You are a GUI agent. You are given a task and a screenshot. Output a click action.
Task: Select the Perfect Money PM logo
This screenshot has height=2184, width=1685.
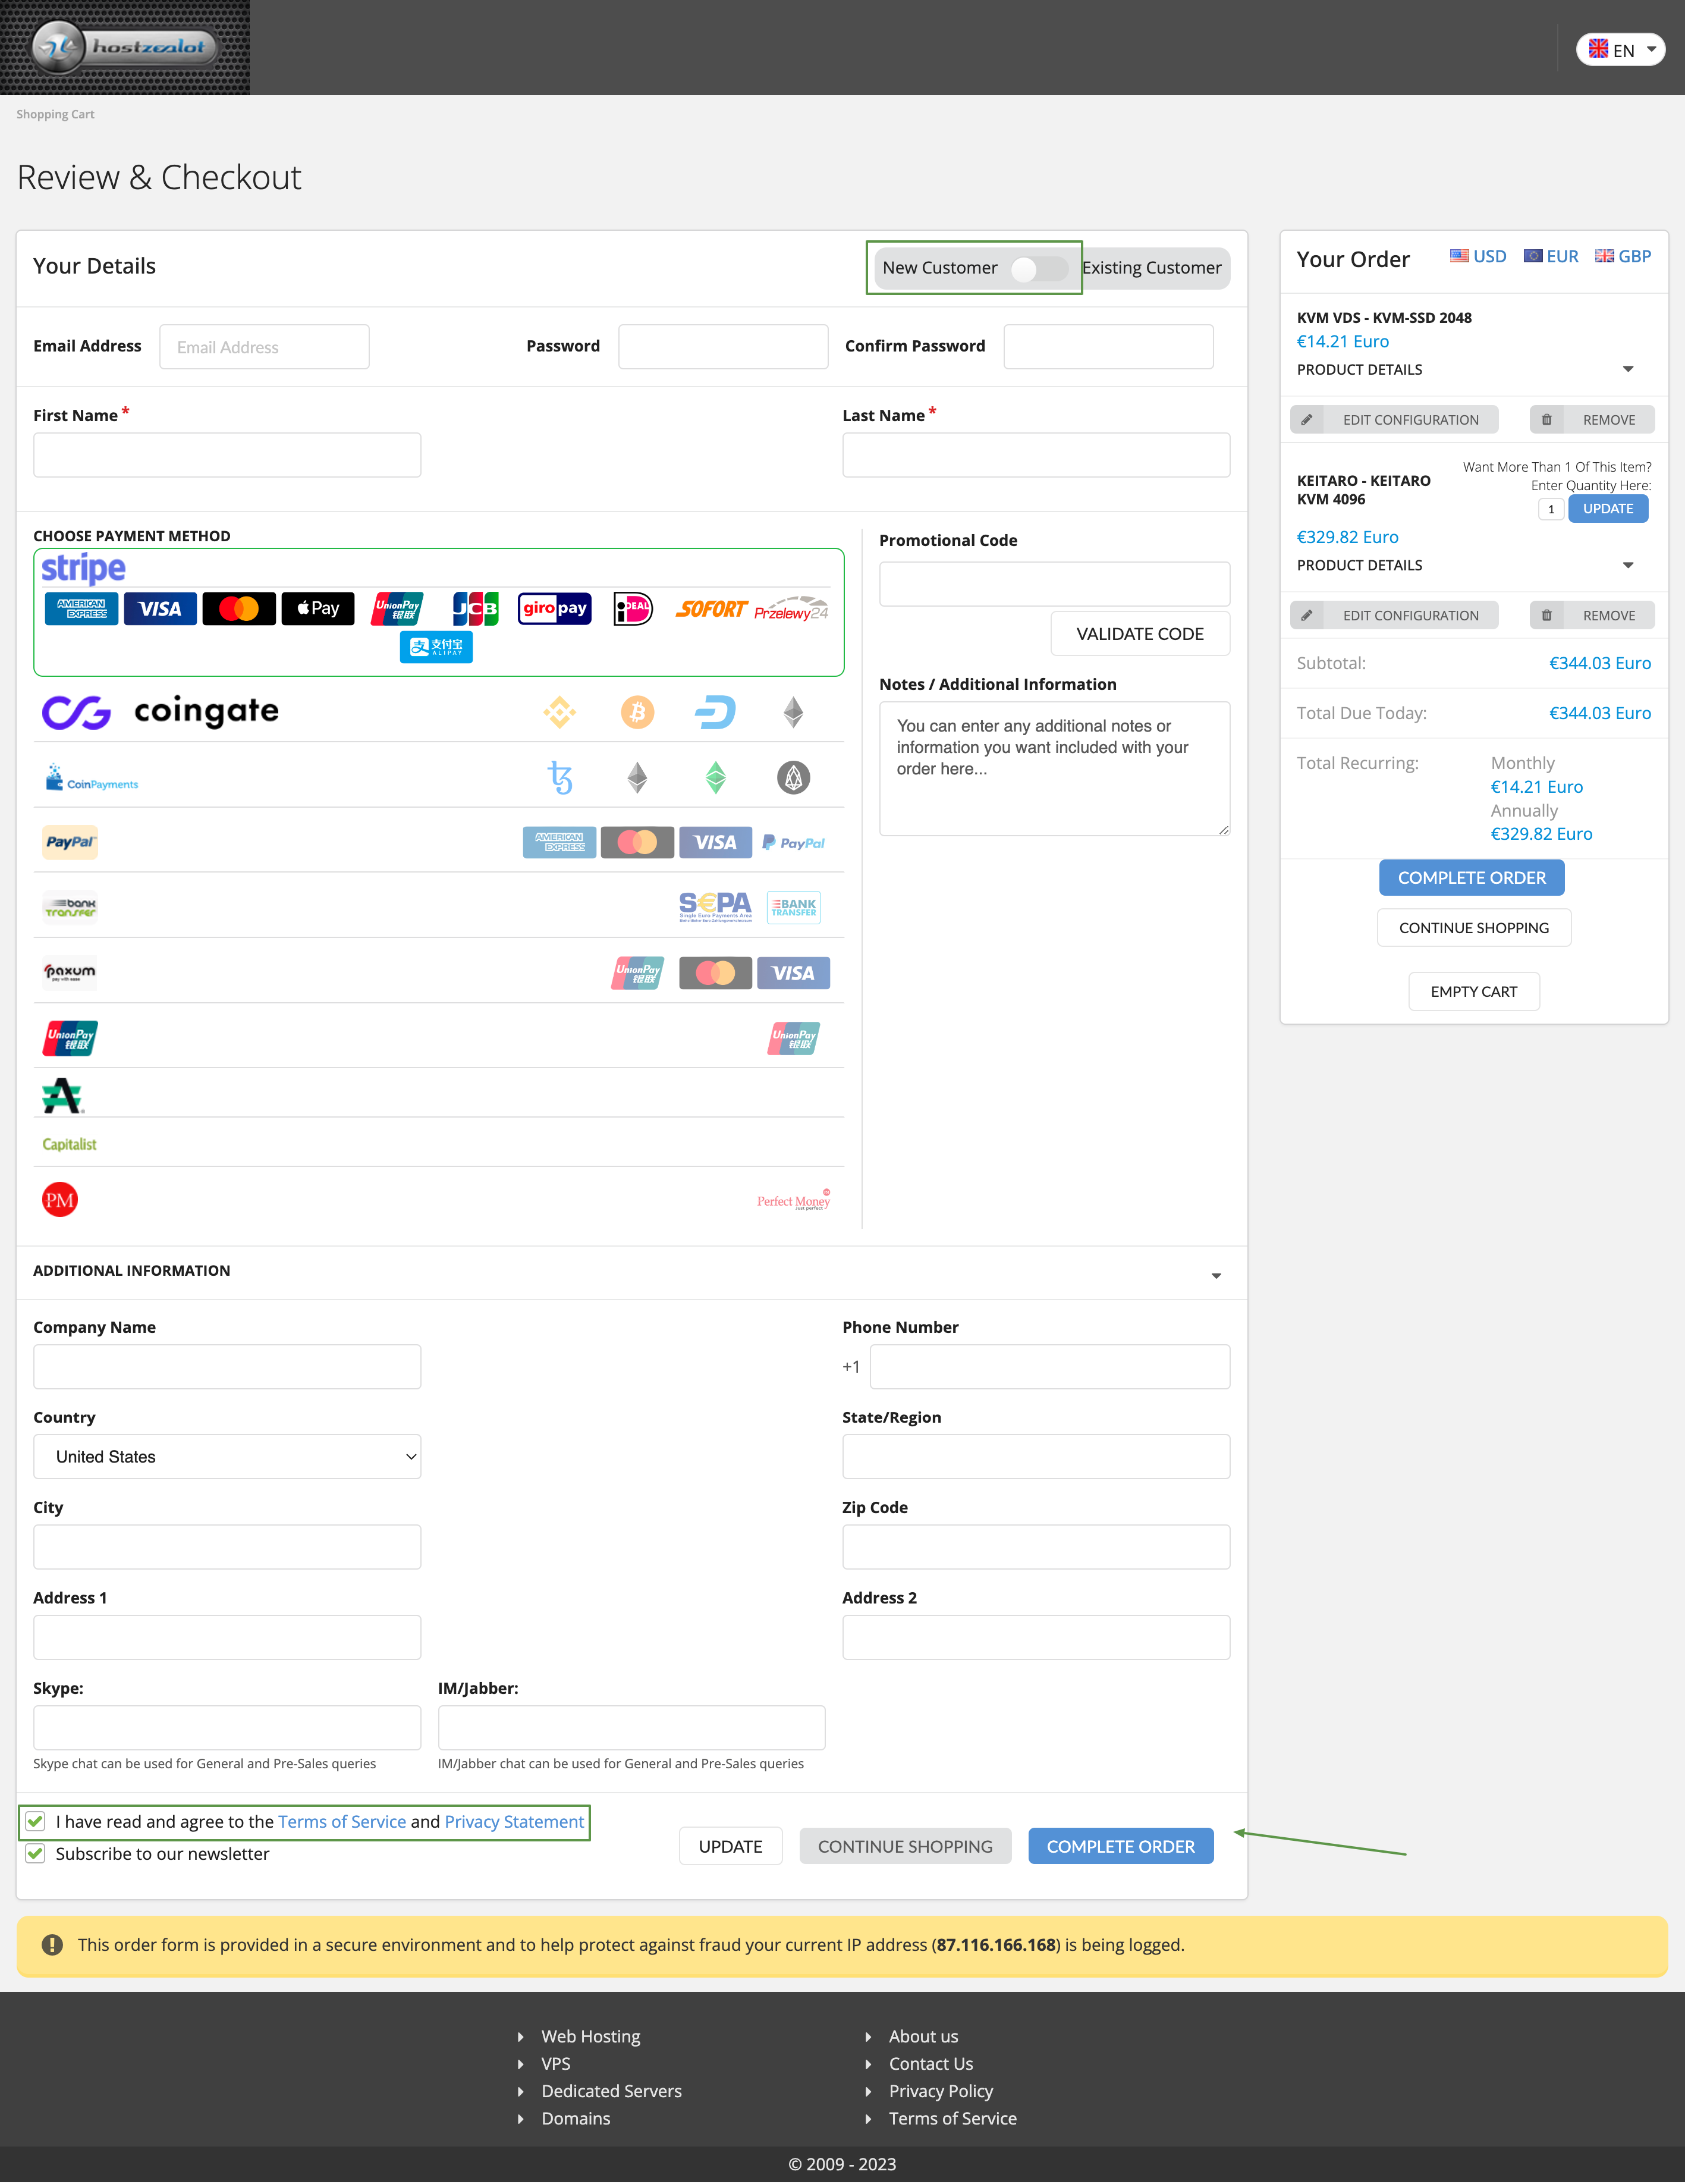point(60,1200)
